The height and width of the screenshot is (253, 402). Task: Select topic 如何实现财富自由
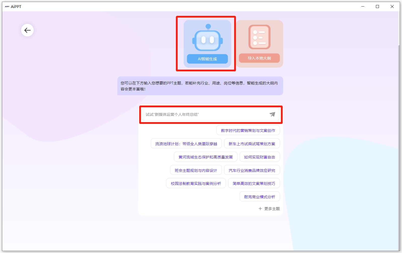pos(260,157)
